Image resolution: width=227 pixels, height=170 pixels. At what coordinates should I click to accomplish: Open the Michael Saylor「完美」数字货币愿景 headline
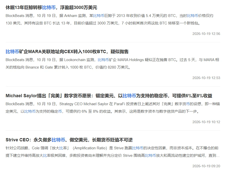109,96
